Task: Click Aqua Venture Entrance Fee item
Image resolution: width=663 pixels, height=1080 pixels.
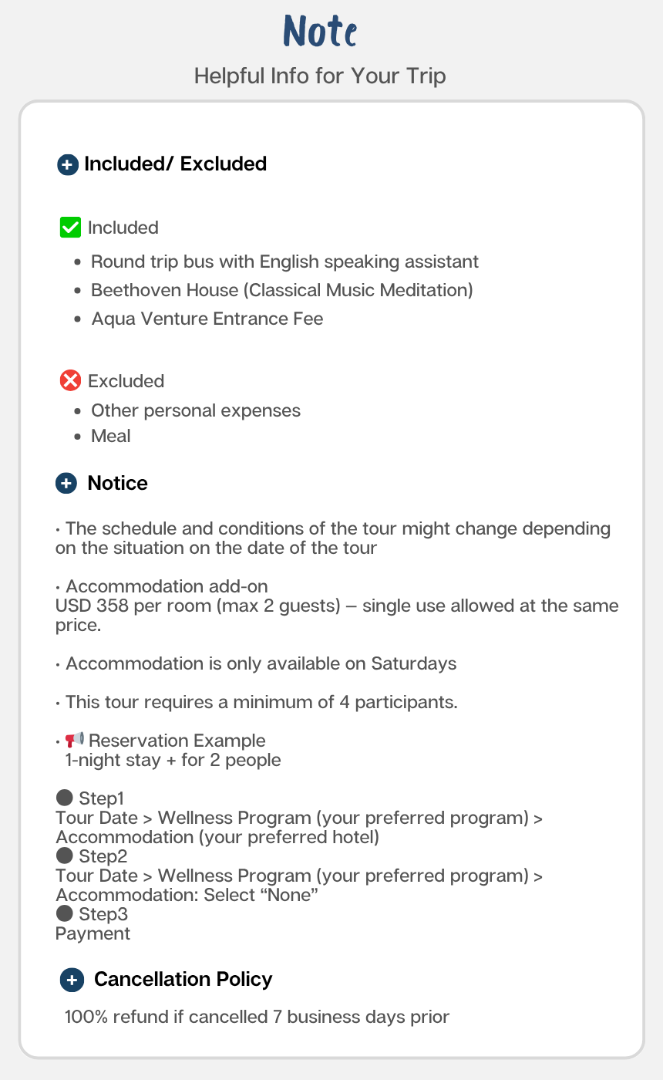Action: [207, 319]
